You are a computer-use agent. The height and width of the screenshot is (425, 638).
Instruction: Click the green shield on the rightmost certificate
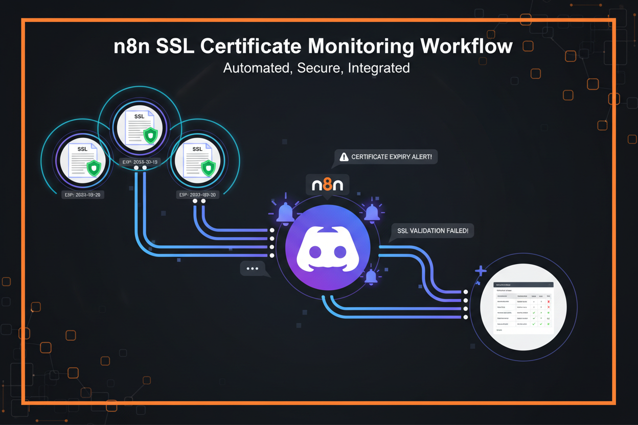pyautogui.click(x=208, y=168)
